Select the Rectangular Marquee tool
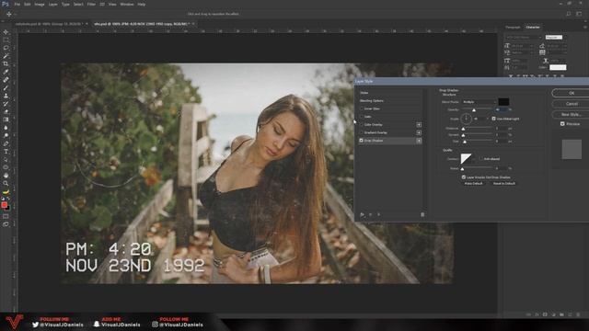589x331 pixels. [6, 40]
